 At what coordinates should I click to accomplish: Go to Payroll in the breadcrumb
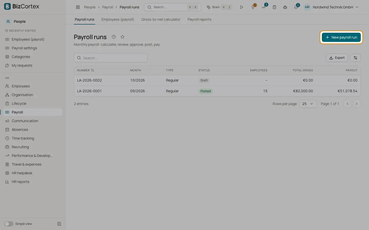pos(107,7)
